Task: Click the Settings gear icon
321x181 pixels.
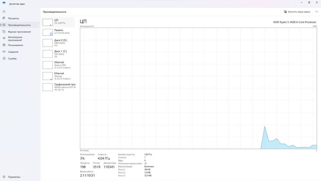Action: [4, 177]
